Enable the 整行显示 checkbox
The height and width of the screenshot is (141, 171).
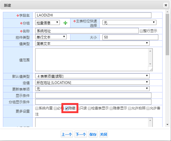(141, 31)
